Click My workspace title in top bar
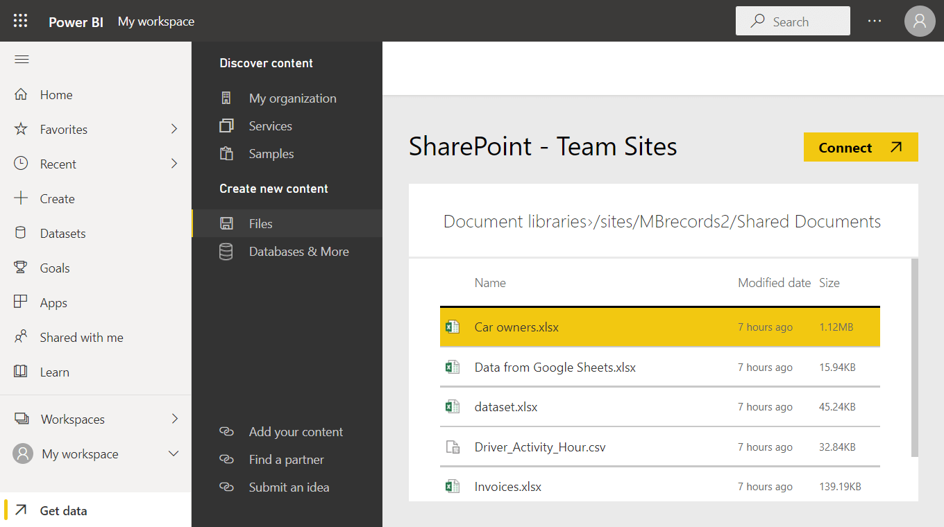 click(x=156, y=21)
